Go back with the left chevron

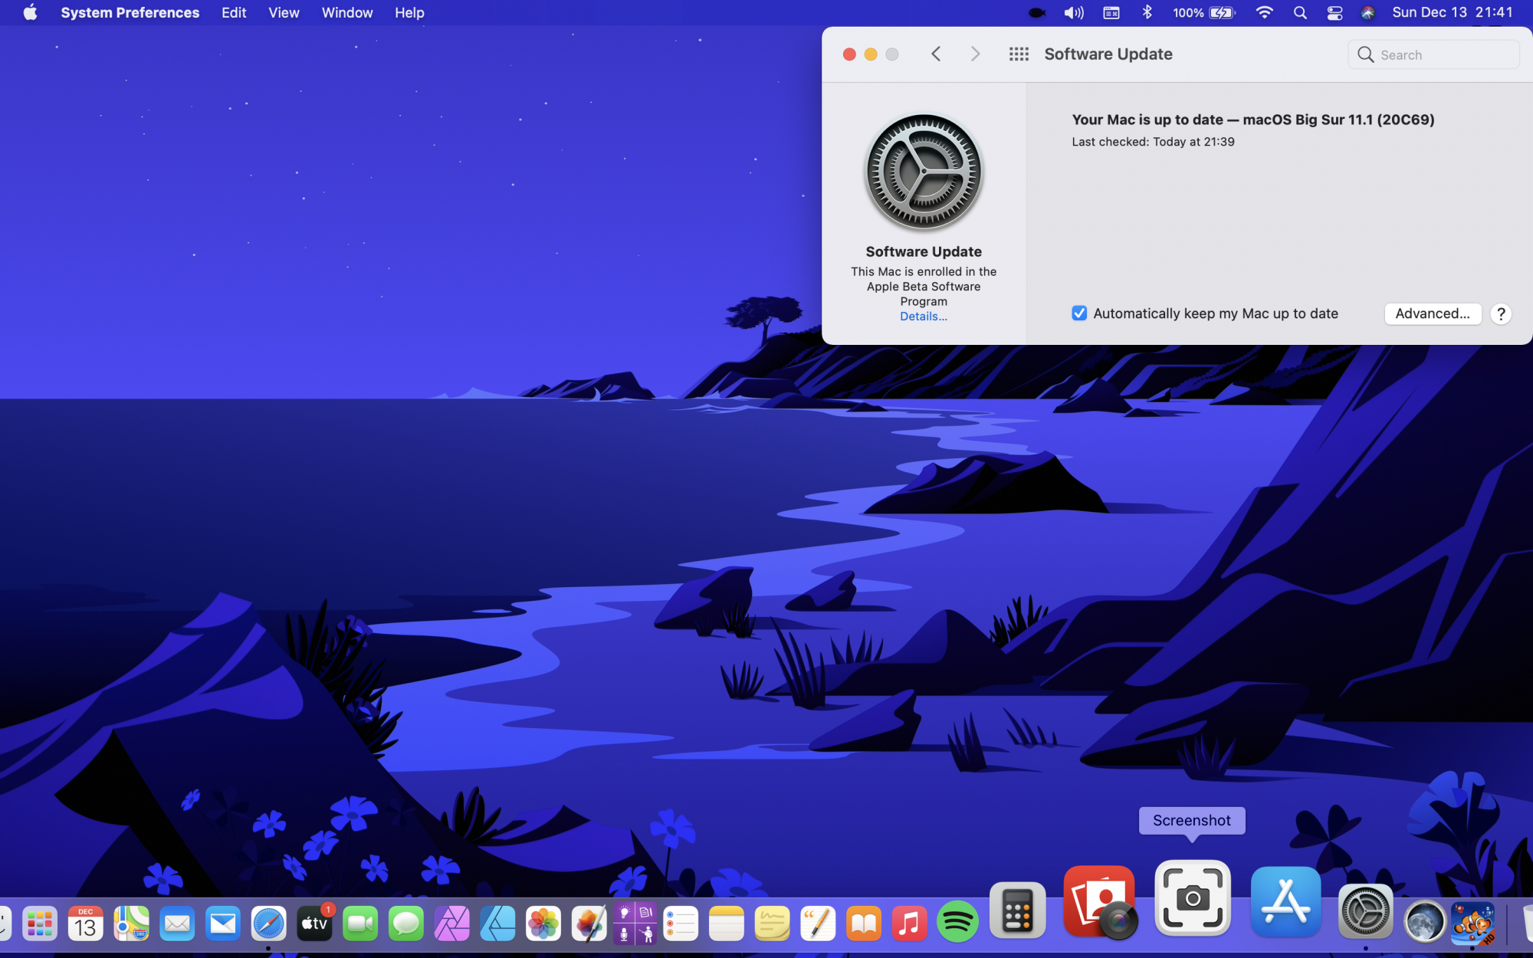(936, 54)
